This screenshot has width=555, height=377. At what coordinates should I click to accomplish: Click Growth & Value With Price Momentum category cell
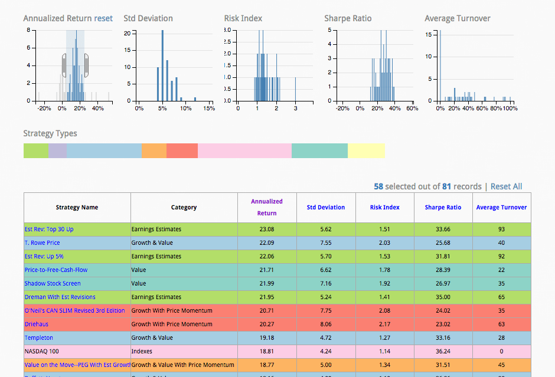(184, 365)
